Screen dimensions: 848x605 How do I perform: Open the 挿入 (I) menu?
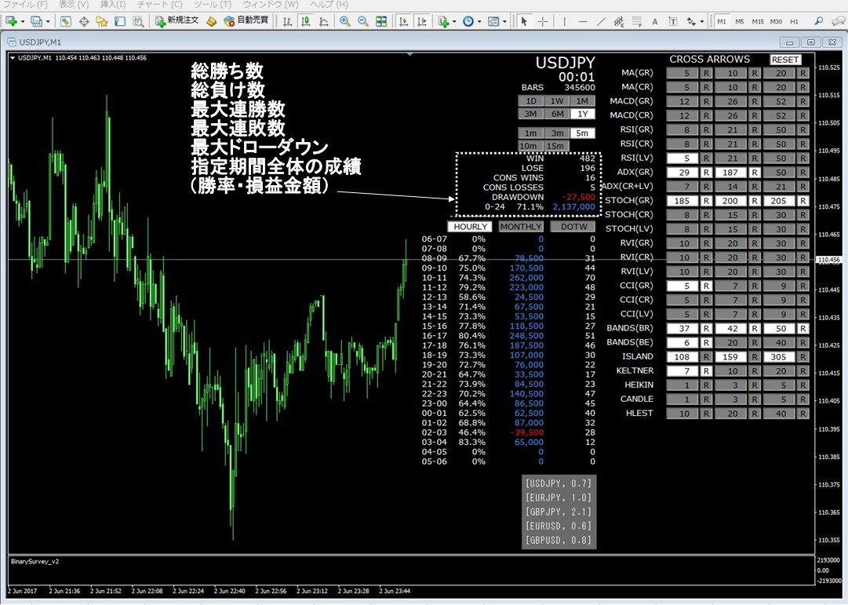click(x=113, y=5)
